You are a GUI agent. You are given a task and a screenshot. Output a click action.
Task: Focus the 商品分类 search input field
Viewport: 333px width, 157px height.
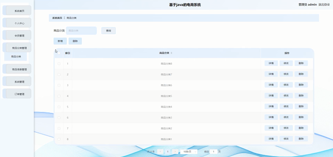point(81,31)
